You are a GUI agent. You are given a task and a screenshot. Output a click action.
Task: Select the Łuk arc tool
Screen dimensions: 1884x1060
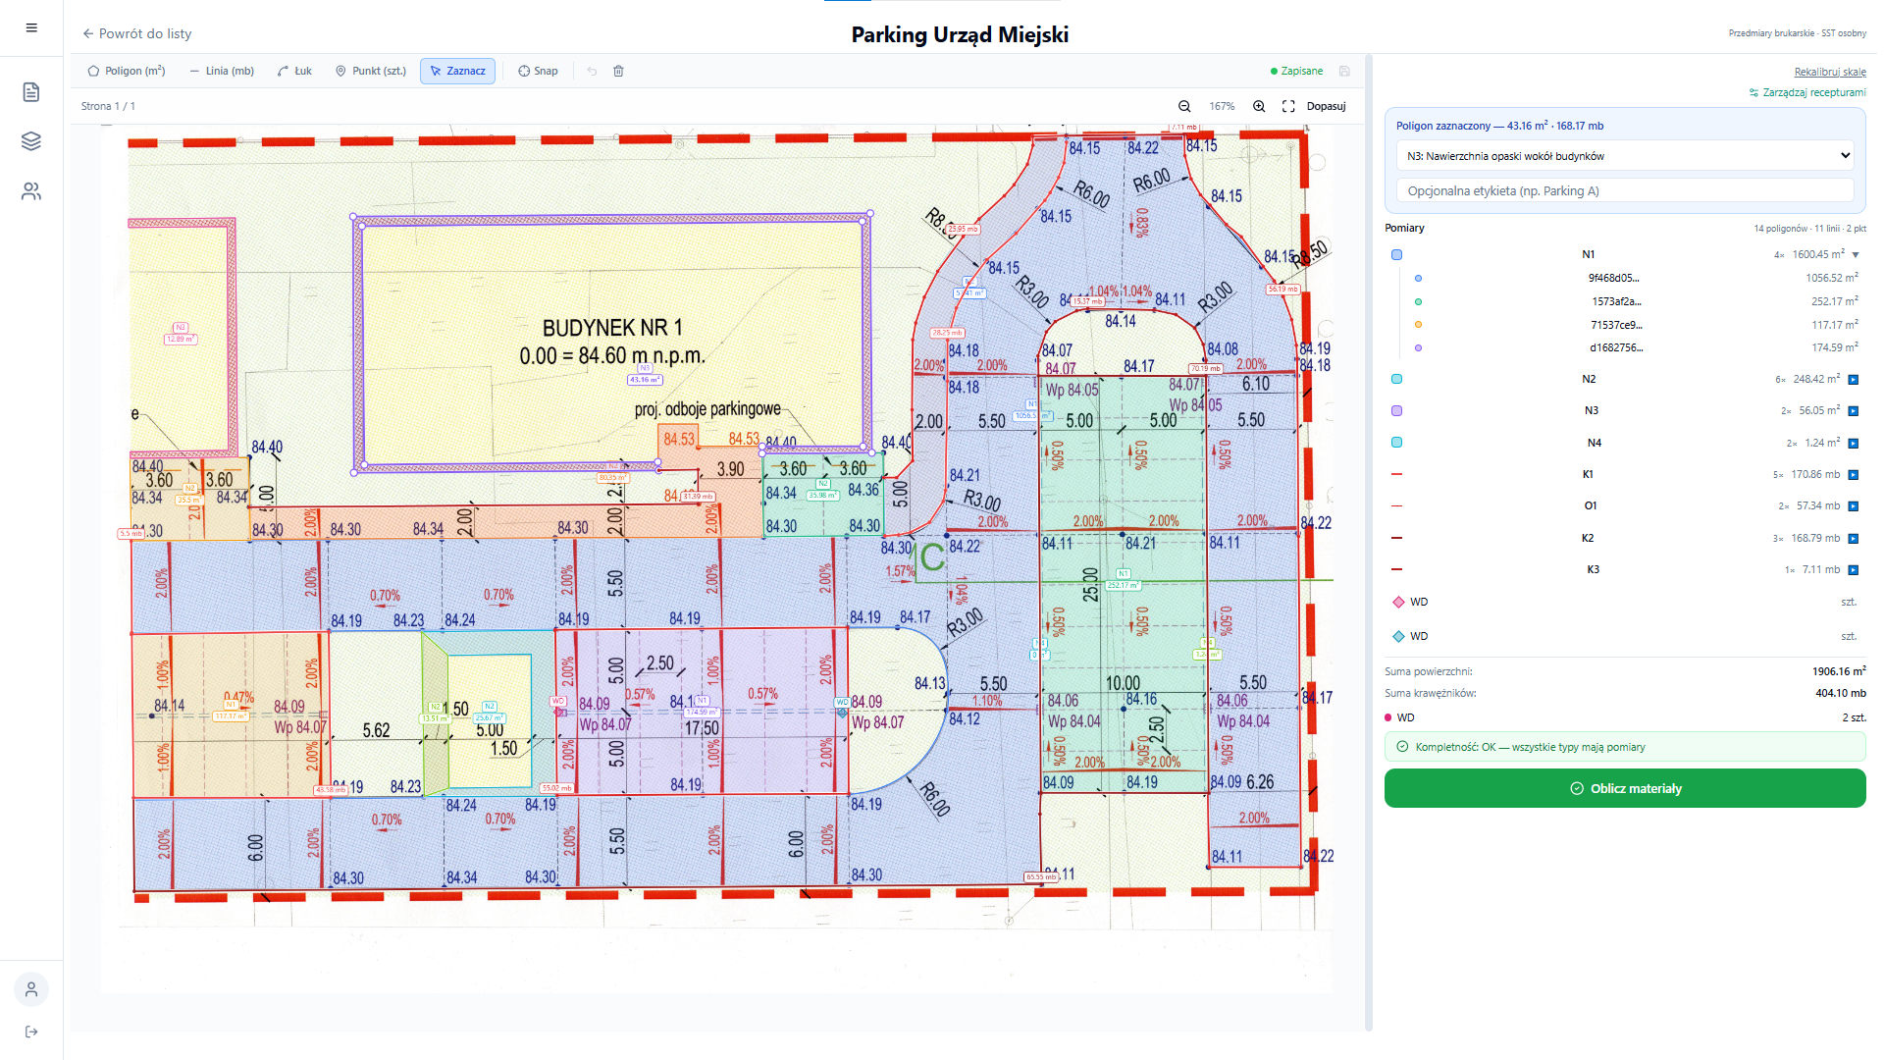pyautogui.click(x=294, y=71)
